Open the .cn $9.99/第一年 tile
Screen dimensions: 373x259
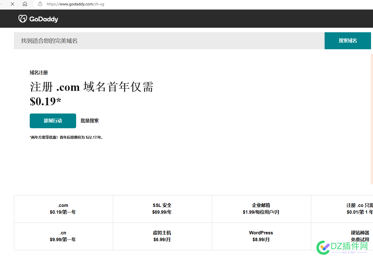coord(63,236)
